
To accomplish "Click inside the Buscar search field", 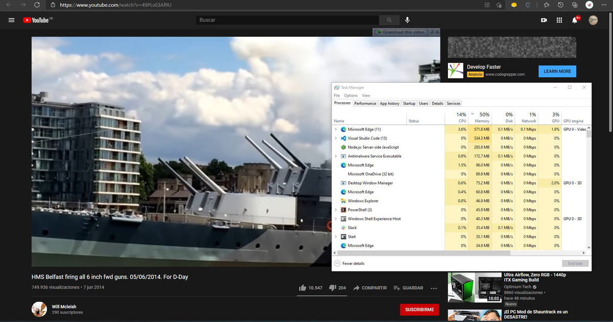I will (x=286, y=19).
